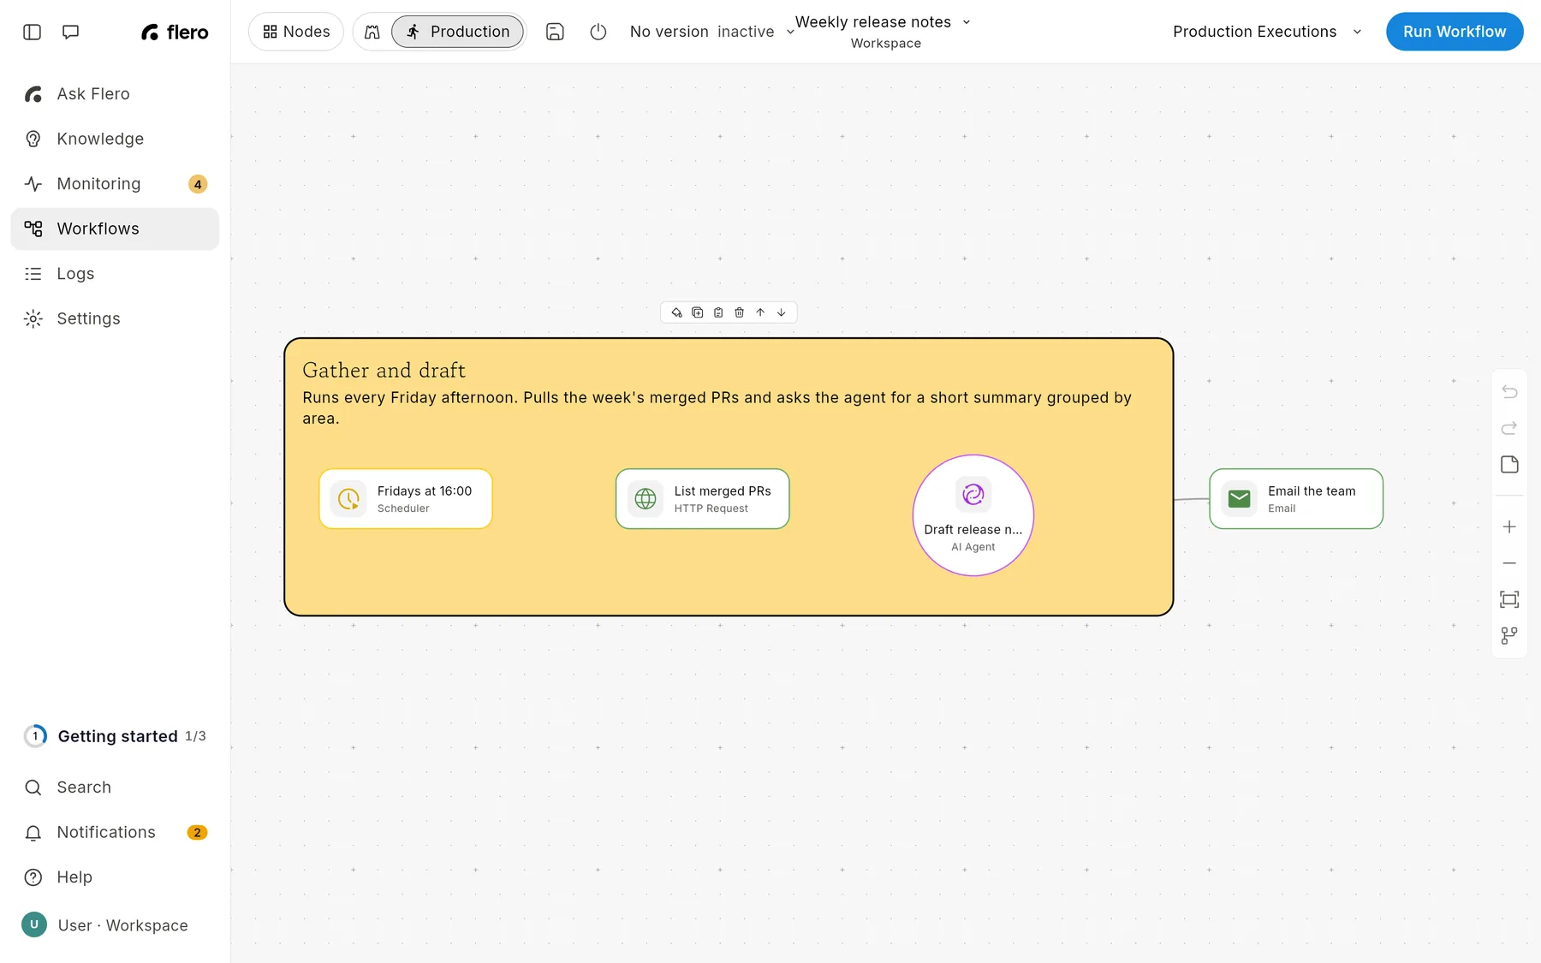Open the Nodes panel
This screenshot has width=1541, height=963.
click(296, 32)
